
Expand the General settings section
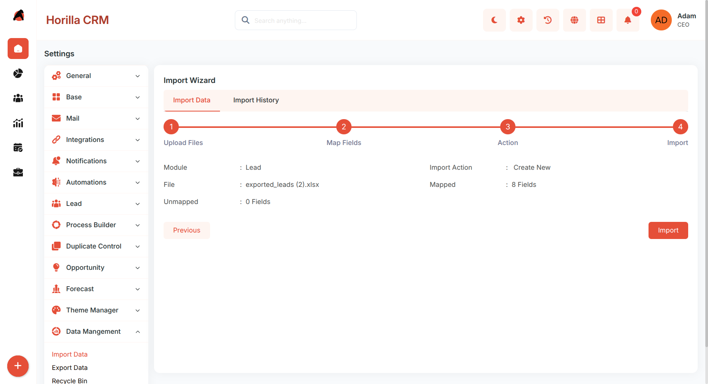(96, 76)
